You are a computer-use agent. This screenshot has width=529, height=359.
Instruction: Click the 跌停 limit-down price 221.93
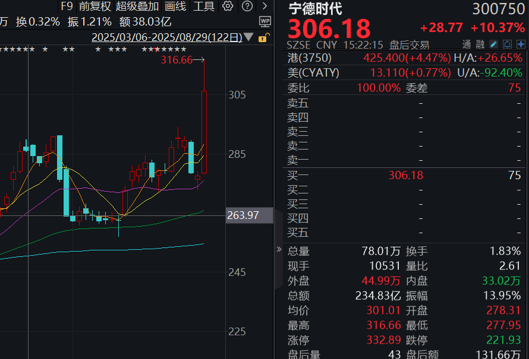503,340
